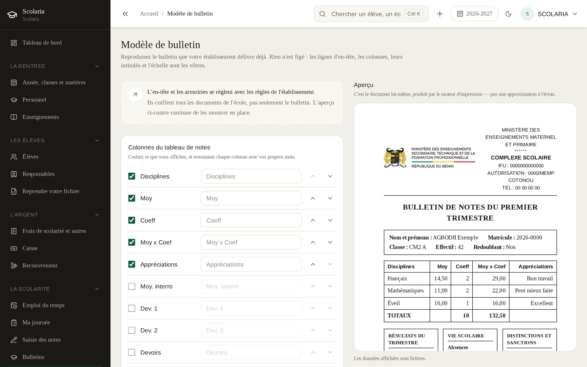Move Moy column up
The width and height of the screenshot is (587, 367).
pyautogui.click(x=313, y=198)
